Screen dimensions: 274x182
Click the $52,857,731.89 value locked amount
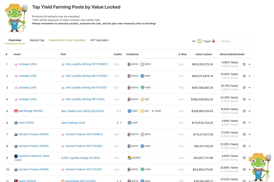[x=203, y=158]
